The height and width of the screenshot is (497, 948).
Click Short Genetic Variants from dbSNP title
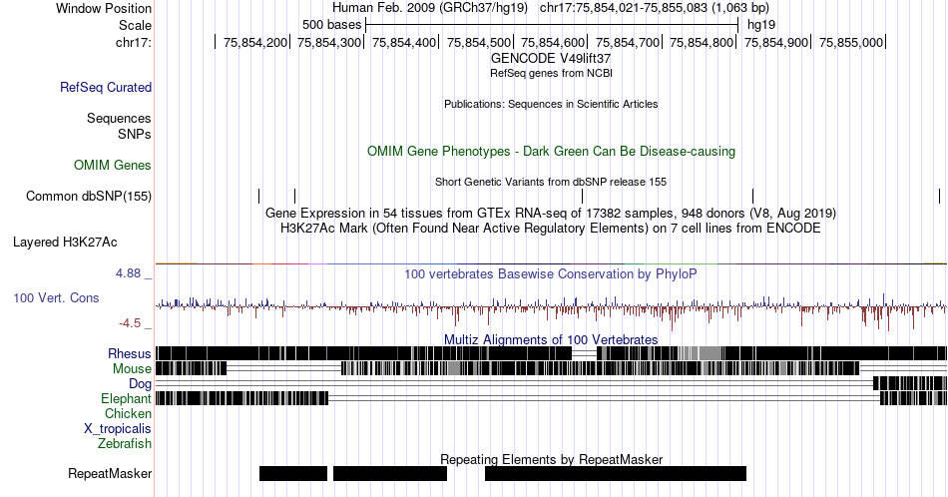pos(551,182)
